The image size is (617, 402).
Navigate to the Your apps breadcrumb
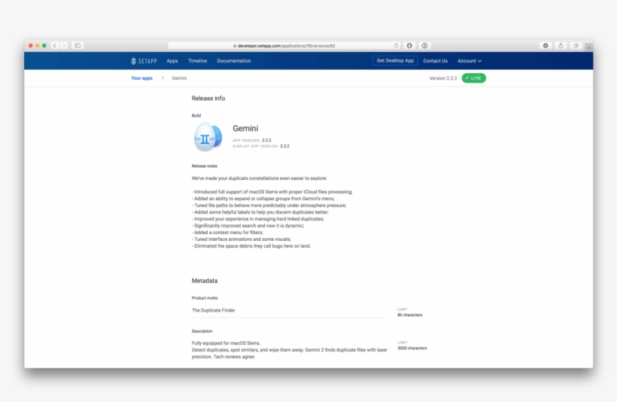pos(141,78)
